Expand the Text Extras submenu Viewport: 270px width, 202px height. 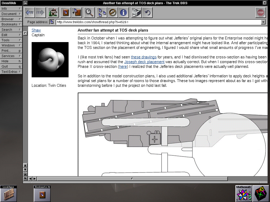tap(11, 72)
